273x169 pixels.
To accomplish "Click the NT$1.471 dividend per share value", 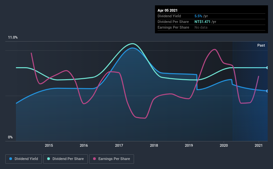I will coord(202,22).
